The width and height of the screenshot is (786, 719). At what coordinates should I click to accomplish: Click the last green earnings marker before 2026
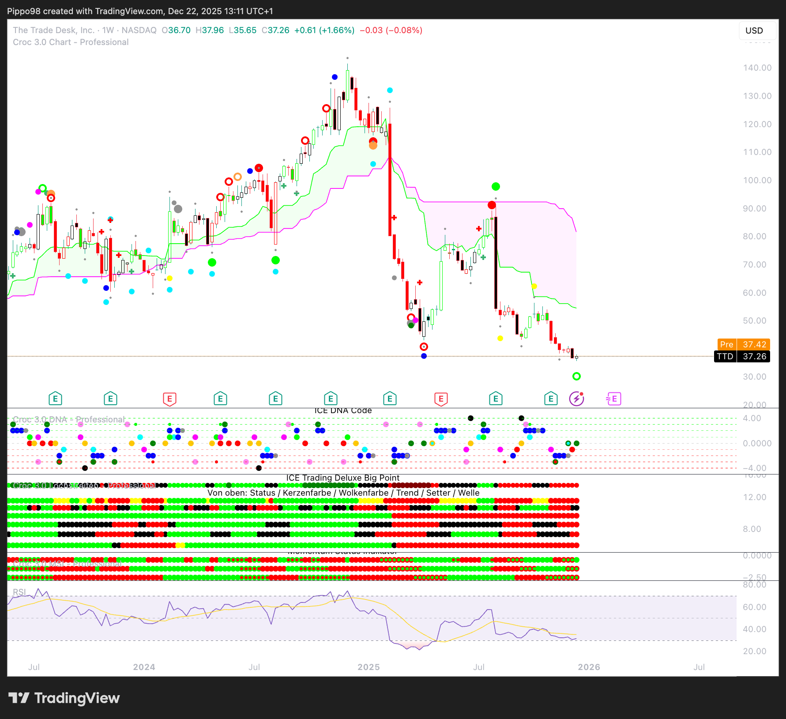click(551, 399)
